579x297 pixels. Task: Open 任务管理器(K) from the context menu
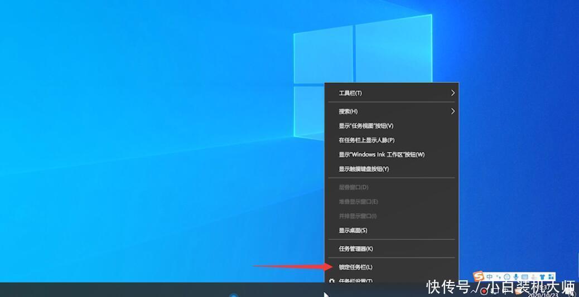(392, 249)
